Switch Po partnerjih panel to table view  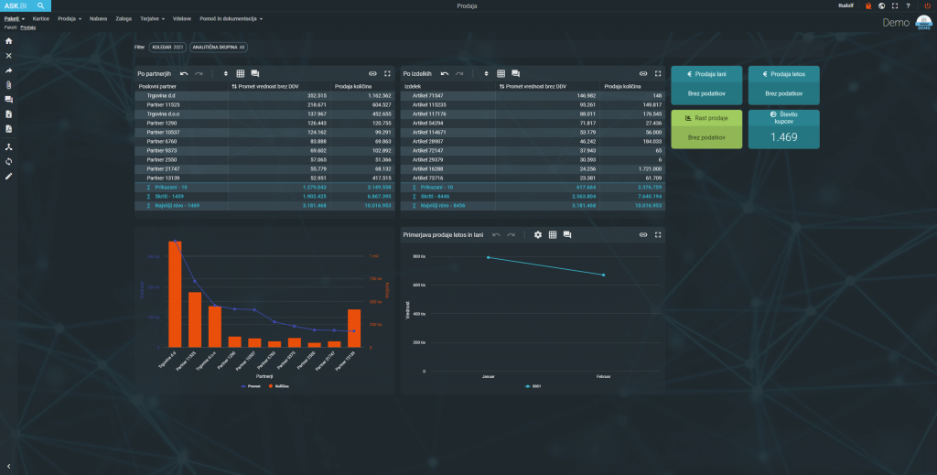coord(241,73)
